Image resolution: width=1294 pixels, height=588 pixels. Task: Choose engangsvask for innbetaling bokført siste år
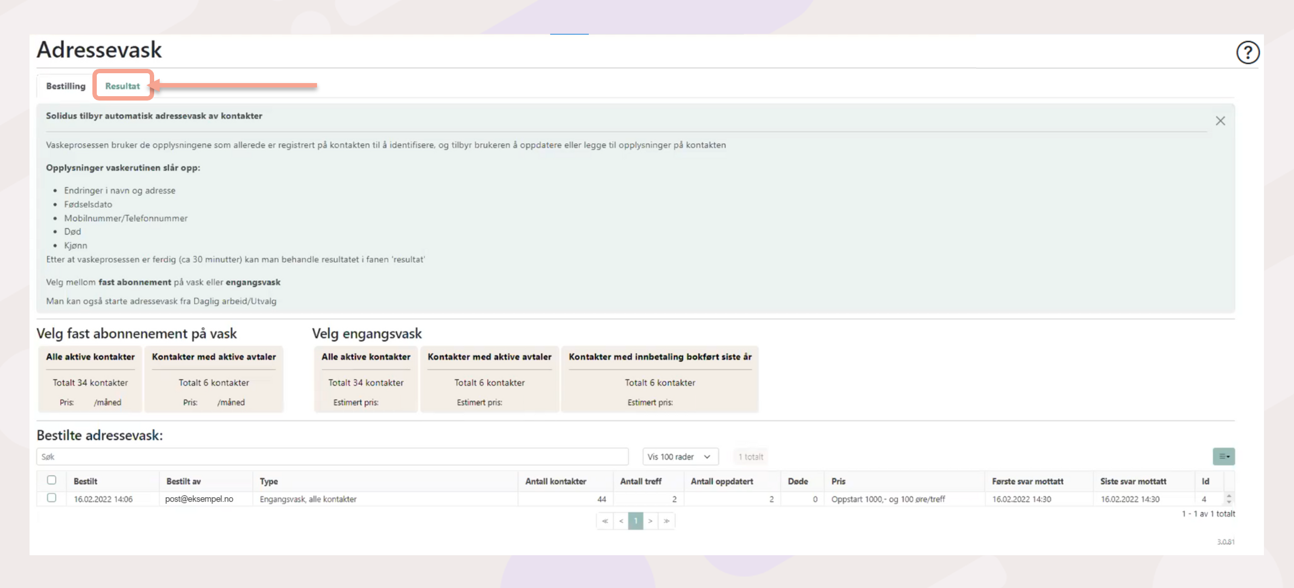[x=660, y=379]
